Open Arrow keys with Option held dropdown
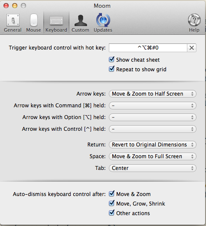This screenshot has height=226, width=206. tap(153, 117)
